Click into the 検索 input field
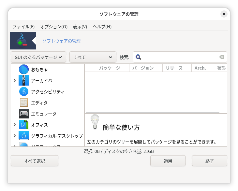This screenshot has width=238, height=191. 180,57
